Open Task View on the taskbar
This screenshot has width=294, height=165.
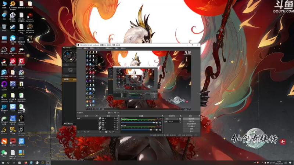(14, 163)
